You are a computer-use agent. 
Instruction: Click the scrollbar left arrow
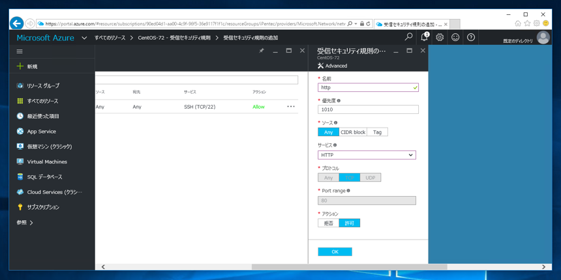tap(103, 267)
